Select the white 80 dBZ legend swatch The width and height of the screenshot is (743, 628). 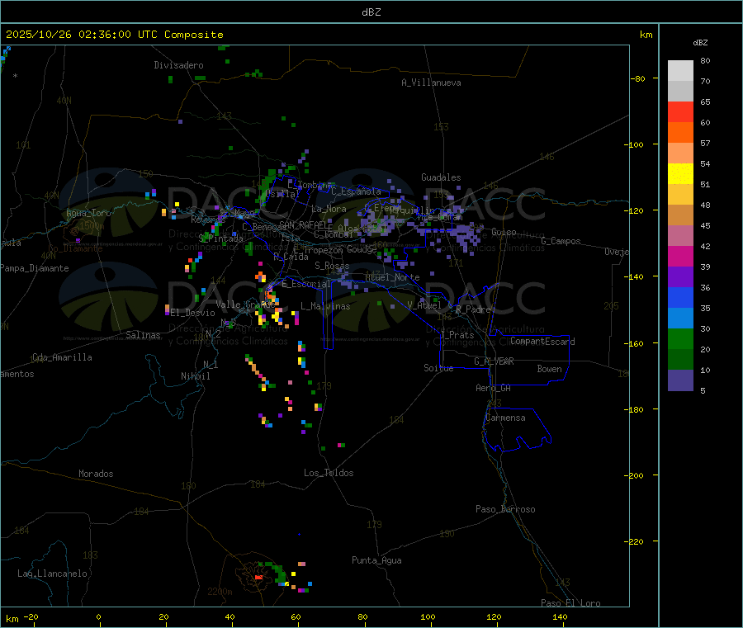(680, 71)
